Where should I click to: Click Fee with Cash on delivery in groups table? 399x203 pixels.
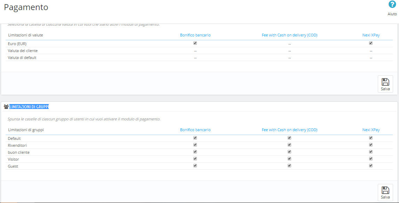pos(289,130)
